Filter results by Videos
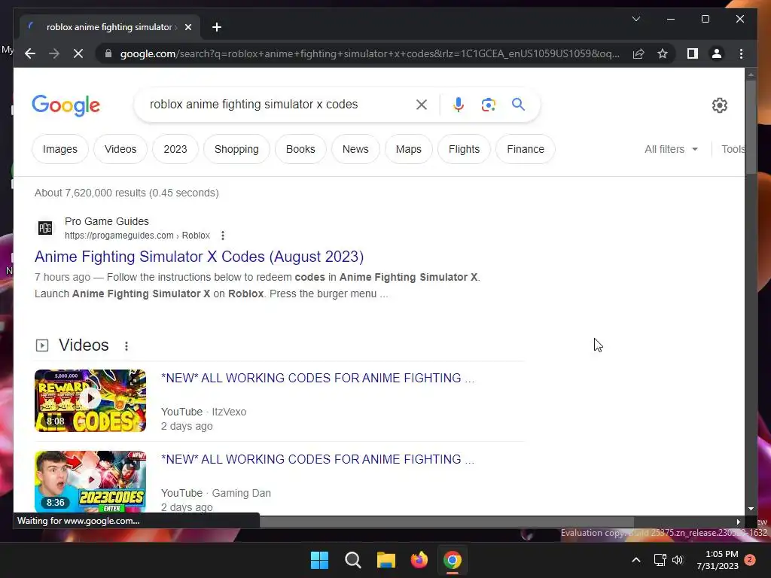The width and height of the screenshot is (771, 578). (120, 149)
